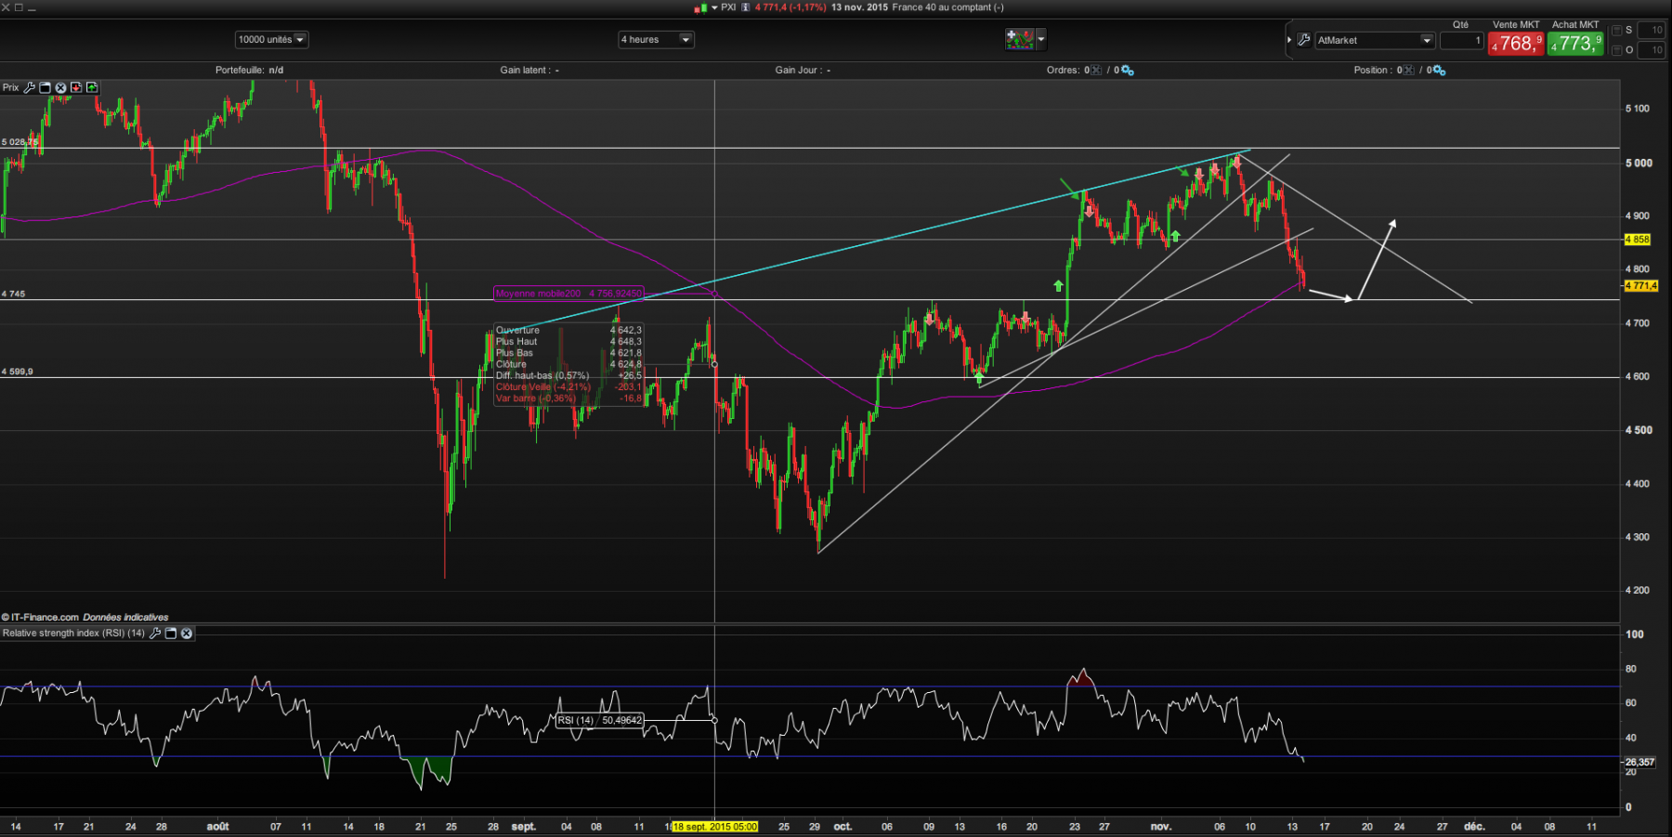
Task: Expand the AtMarket order type dropdown
Action: click(1375, 40)
